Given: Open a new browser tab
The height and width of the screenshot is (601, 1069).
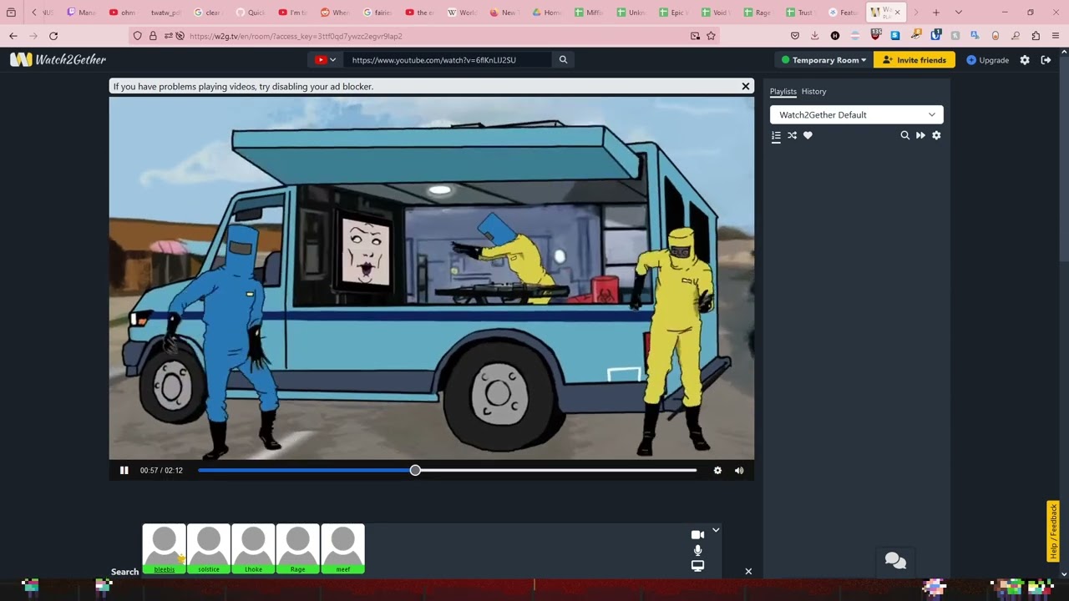Looking at the screenshot, I should [x=936, y=13].
